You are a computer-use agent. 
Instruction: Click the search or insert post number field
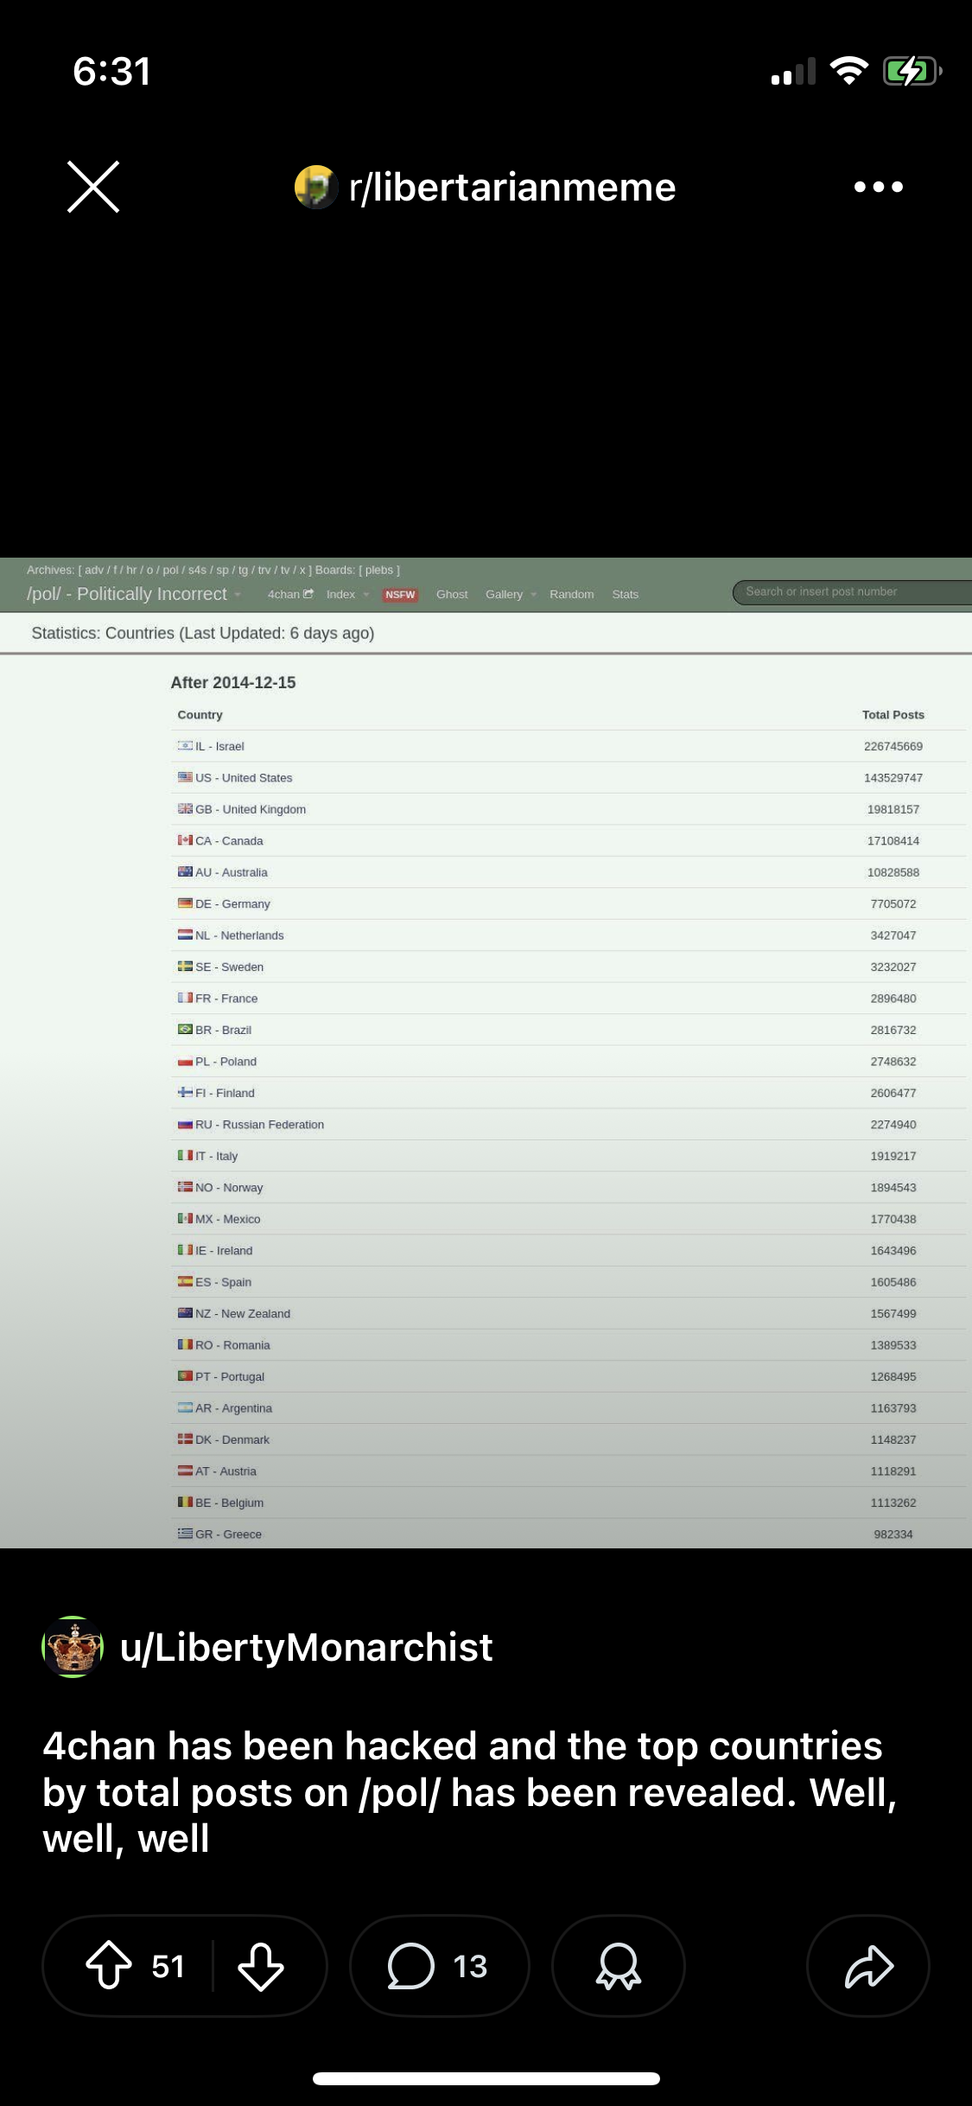click(x=853, y=592)
